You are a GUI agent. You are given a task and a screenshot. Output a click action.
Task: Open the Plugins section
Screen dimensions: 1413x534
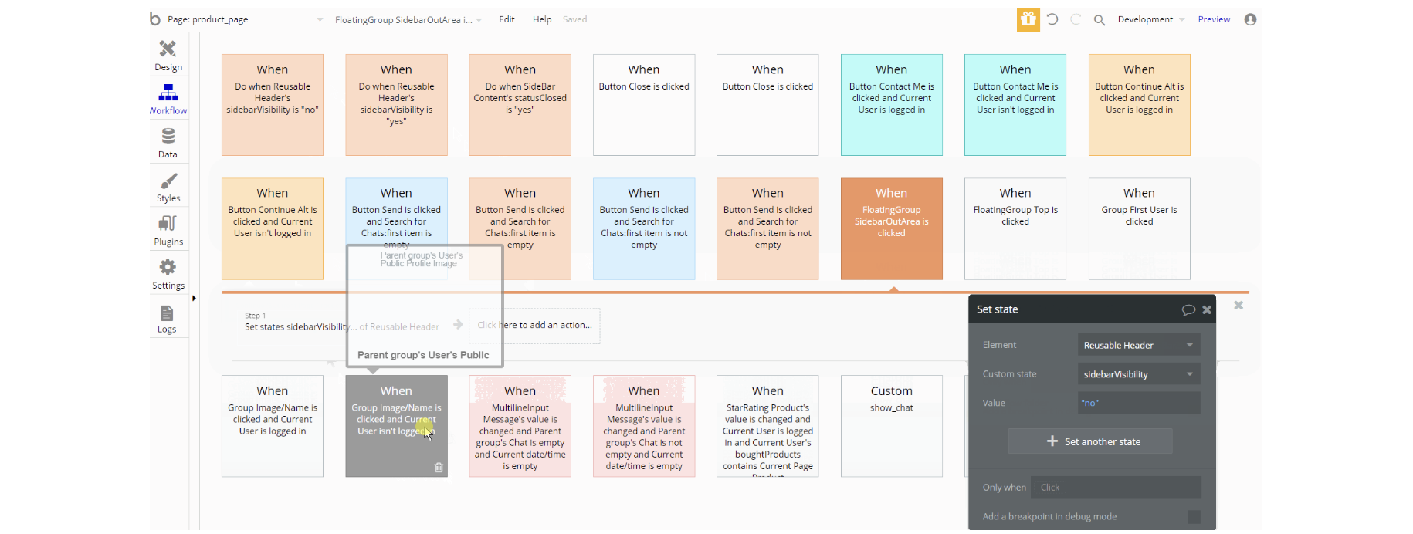[x=168, y=230]
